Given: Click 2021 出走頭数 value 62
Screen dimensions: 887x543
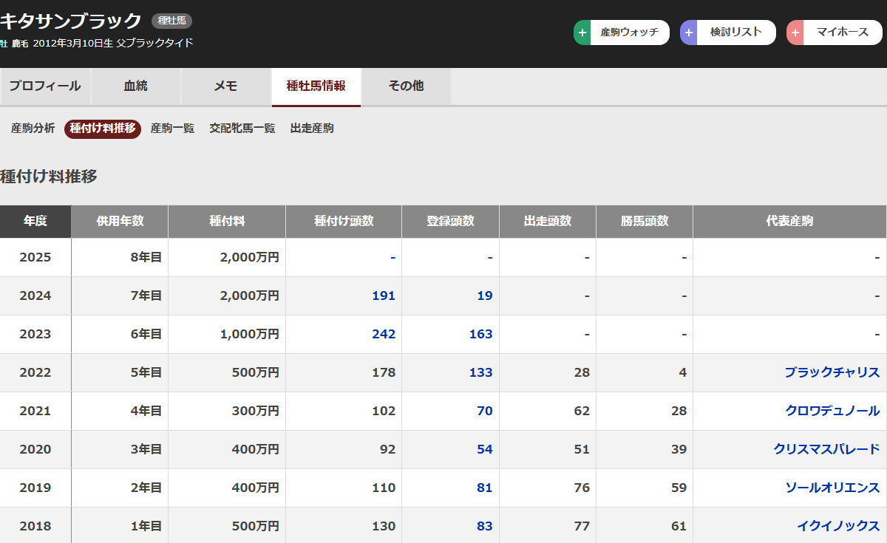Looking at the screenshot, I should click(x=582, y=411).
